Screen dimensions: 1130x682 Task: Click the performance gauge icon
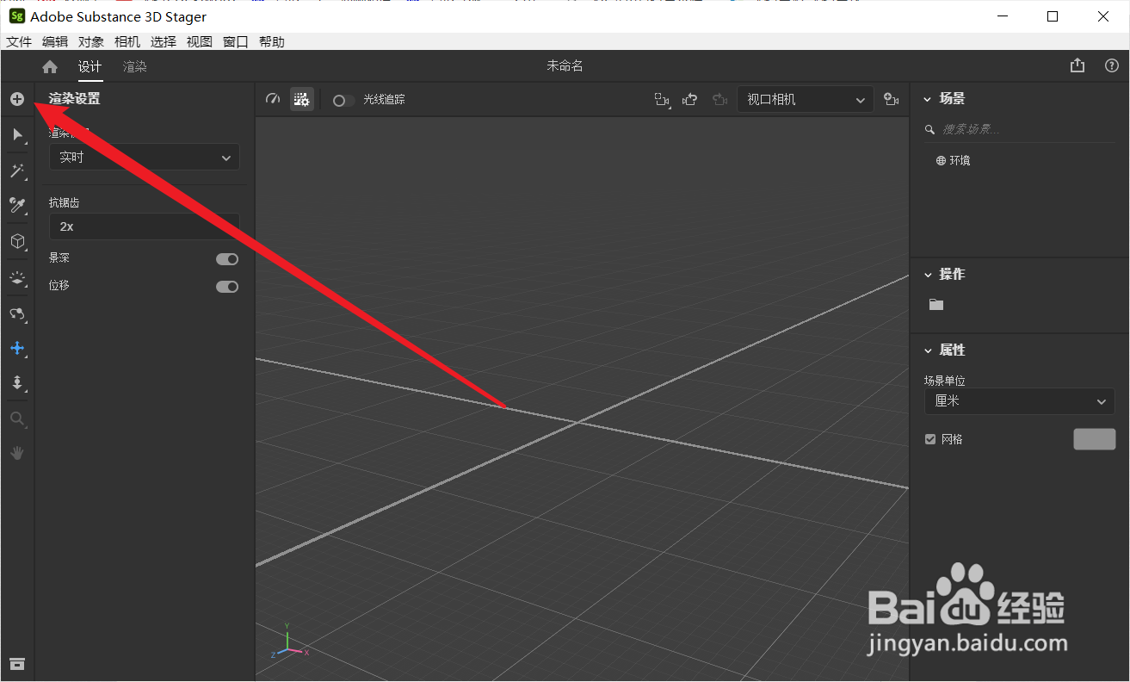[x=274, y=100]
